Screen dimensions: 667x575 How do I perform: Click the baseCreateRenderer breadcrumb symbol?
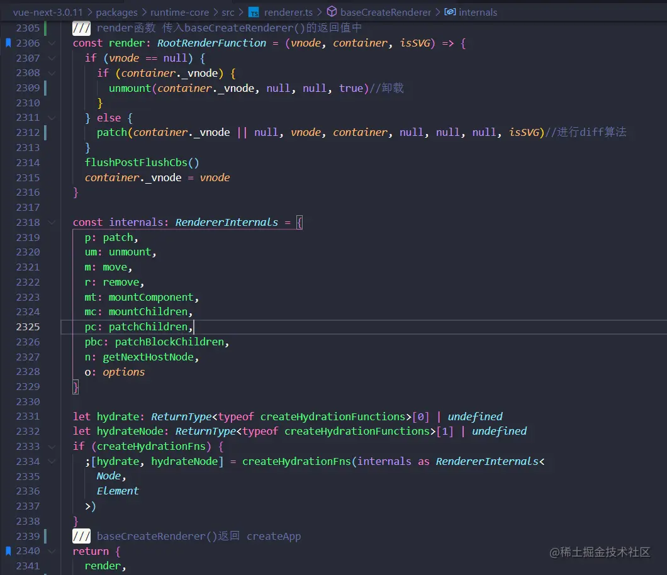coord(385,13)
